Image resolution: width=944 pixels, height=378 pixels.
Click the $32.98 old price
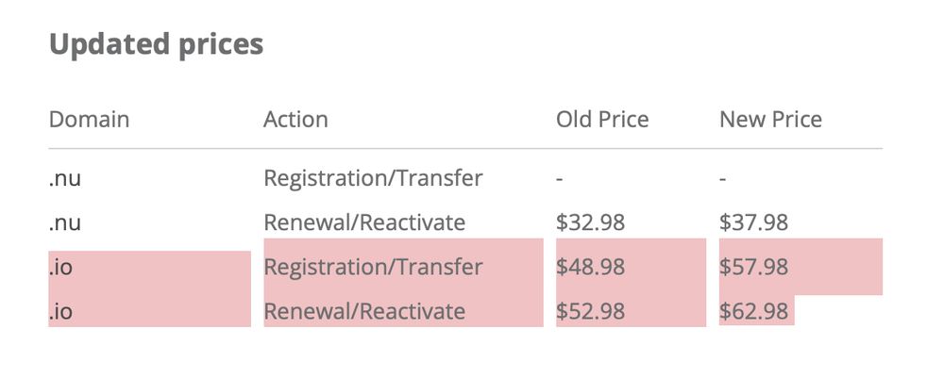[x=591, y=222]
